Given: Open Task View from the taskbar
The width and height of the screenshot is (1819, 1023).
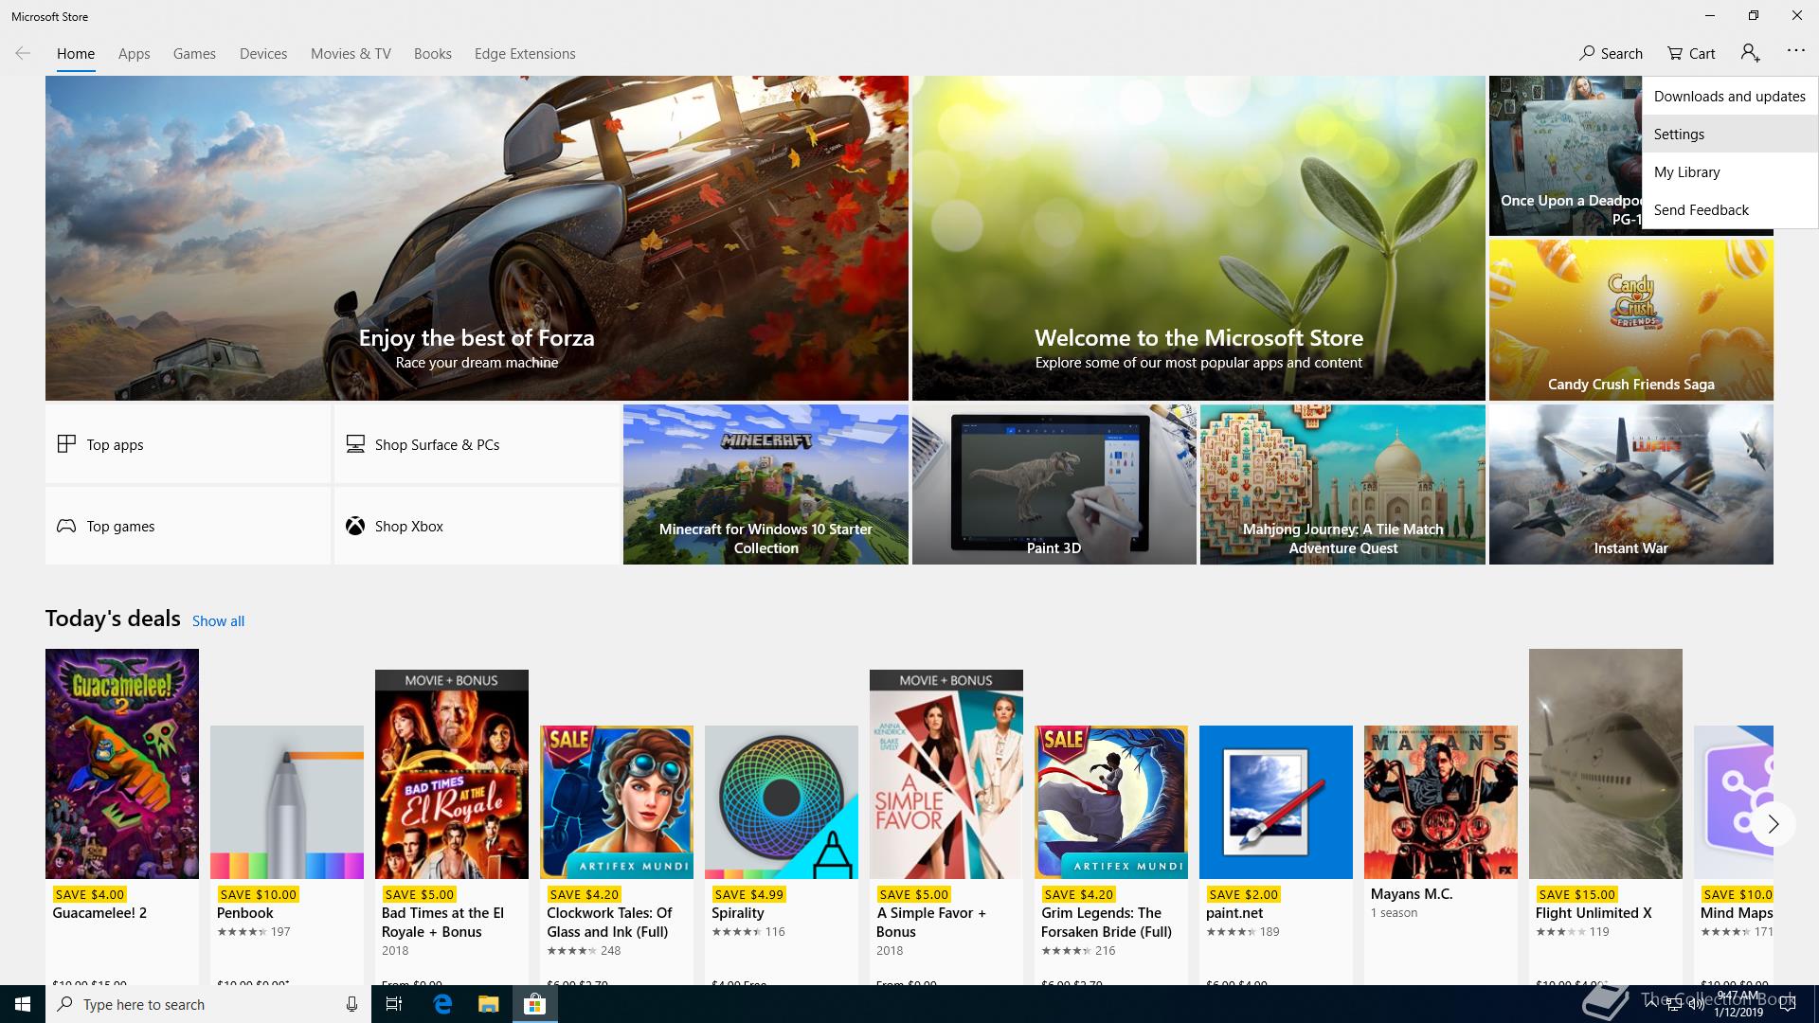Looking at the screenshot, I should (394, 1004).
